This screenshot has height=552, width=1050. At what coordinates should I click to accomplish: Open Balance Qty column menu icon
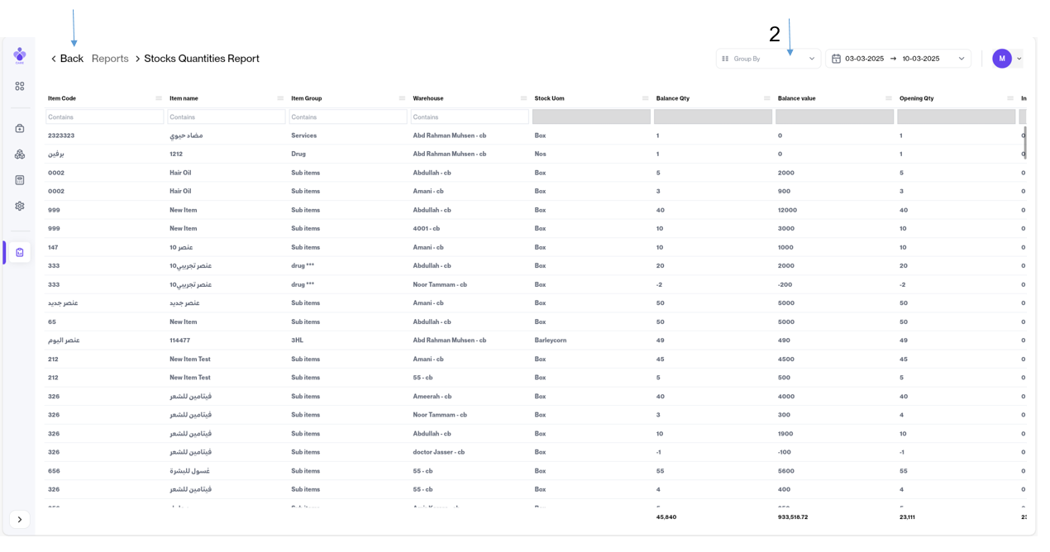(767, 98)
